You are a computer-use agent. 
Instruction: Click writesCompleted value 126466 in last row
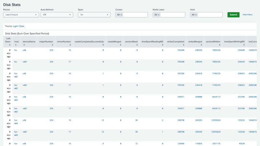coord(181,143)
